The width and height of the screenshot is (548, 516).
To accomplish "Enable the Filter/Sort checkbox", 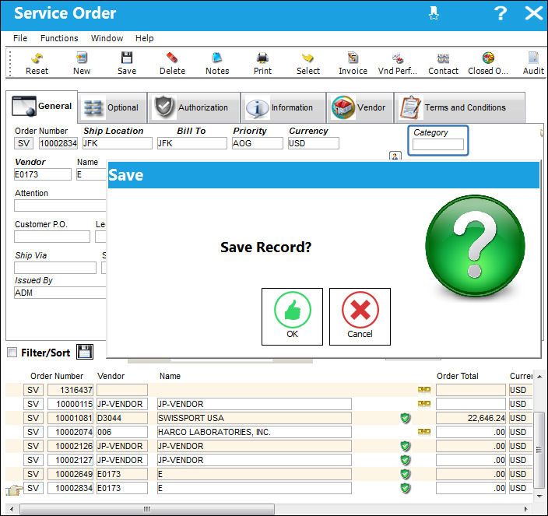I will coord(12,352).
